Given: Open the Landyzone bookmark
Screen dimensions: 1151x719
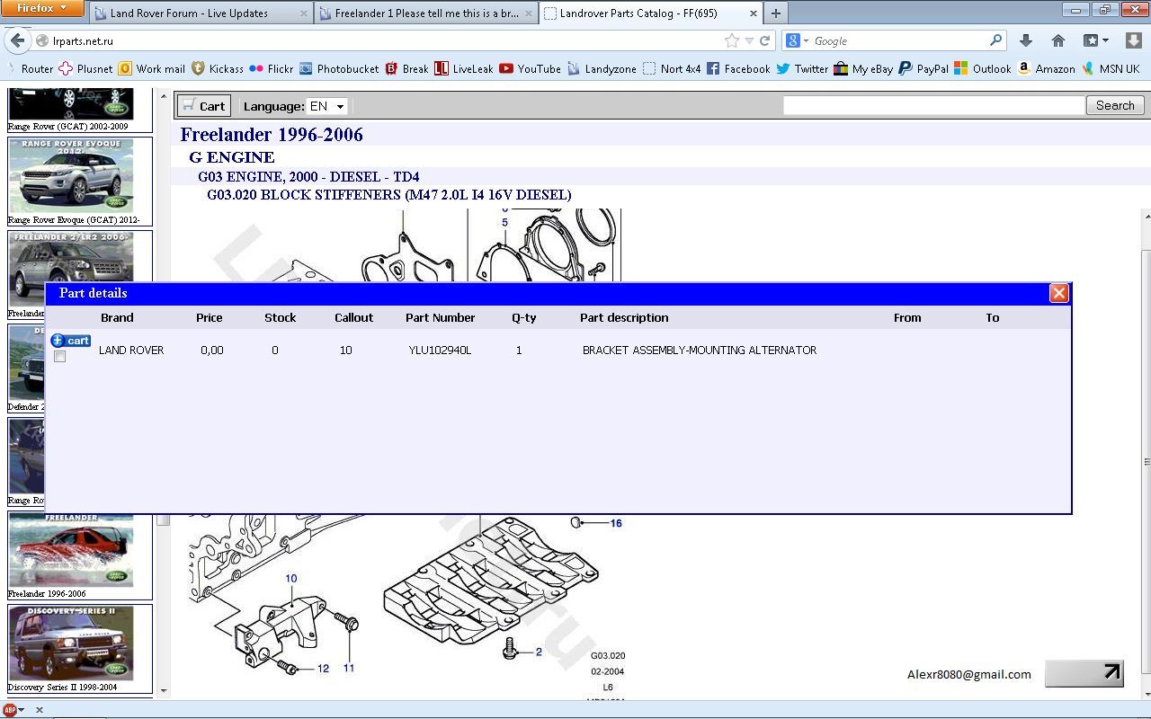Looking at the screenshot, I should click(602, 68).
